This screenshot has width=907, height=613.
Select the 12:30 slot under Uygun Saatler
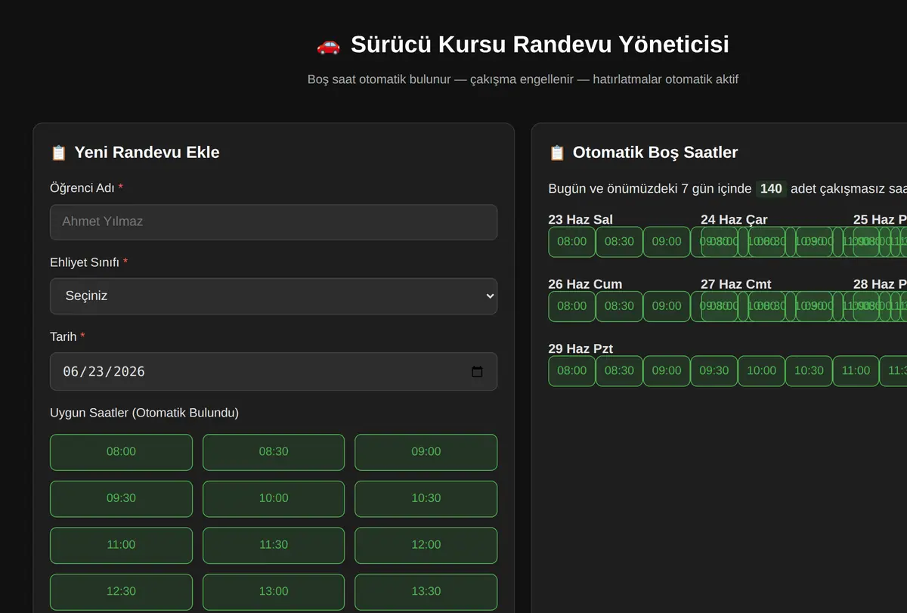point(121,592)
